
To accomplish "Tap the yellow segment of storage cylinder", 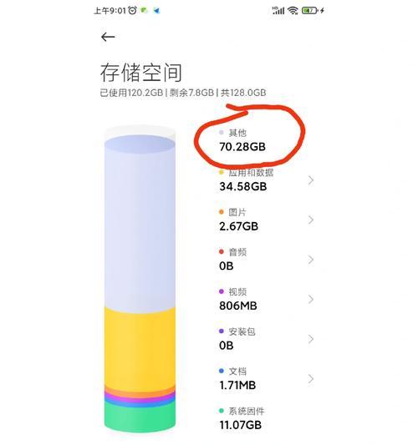I will (x=140, y=347).
